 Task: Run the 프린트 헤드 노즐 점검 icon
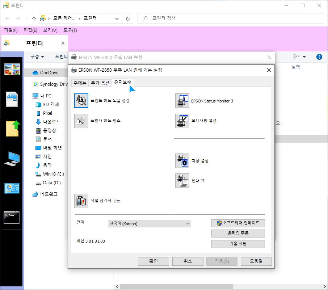(x=81, y=101)
